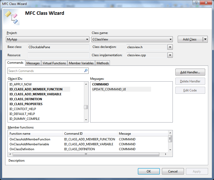The width and height of the screenshot is (214, 180).
Task: Click the Apply button
Action: [197, 171]
